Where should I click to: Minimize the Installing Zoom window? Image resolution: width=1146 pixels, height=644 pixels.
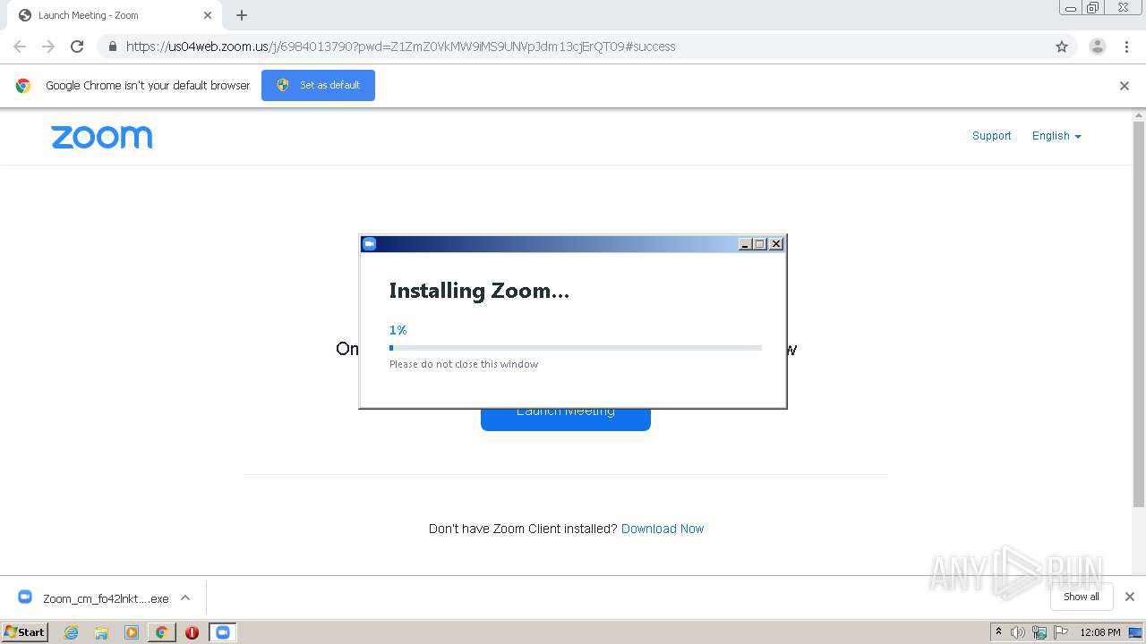pyautogui.click(x=745, y=244)
